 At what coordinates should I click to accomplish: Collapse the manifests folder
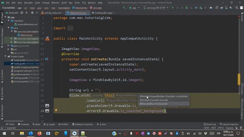(x=9, y=21)
